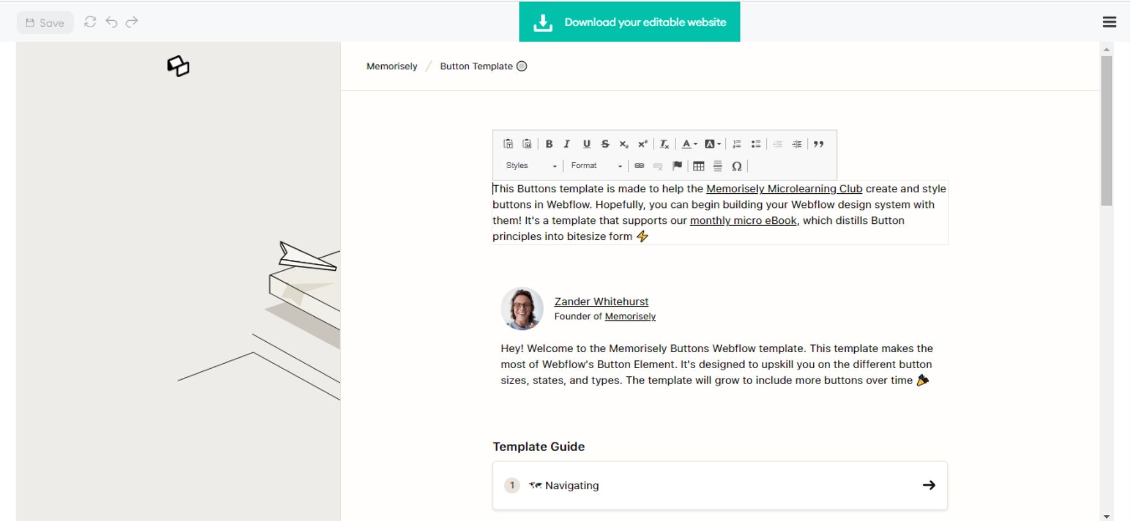Click Zander Whitehurst's avatar photo
The height and width of the screenshot is (521, 1130).
tap(522, 309)
